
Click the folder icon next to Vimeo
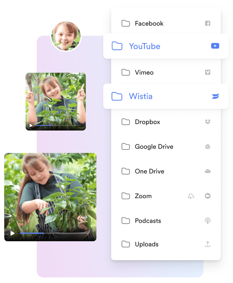(x=125, y=72)
